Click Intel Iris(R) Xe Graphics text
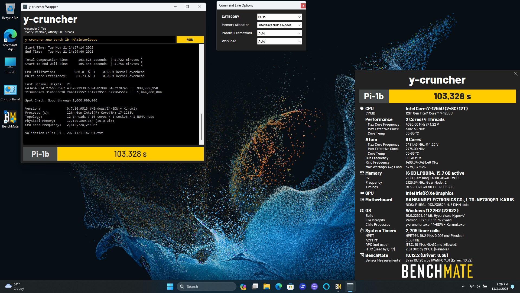520x293 pixels. pos(430,193)
